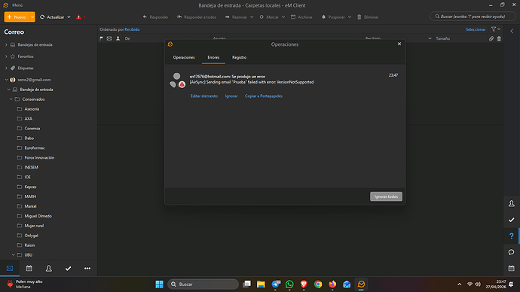520x292 pixels.
Task: Open the Contacts section in bottom navigation
Action: (49, 269)
